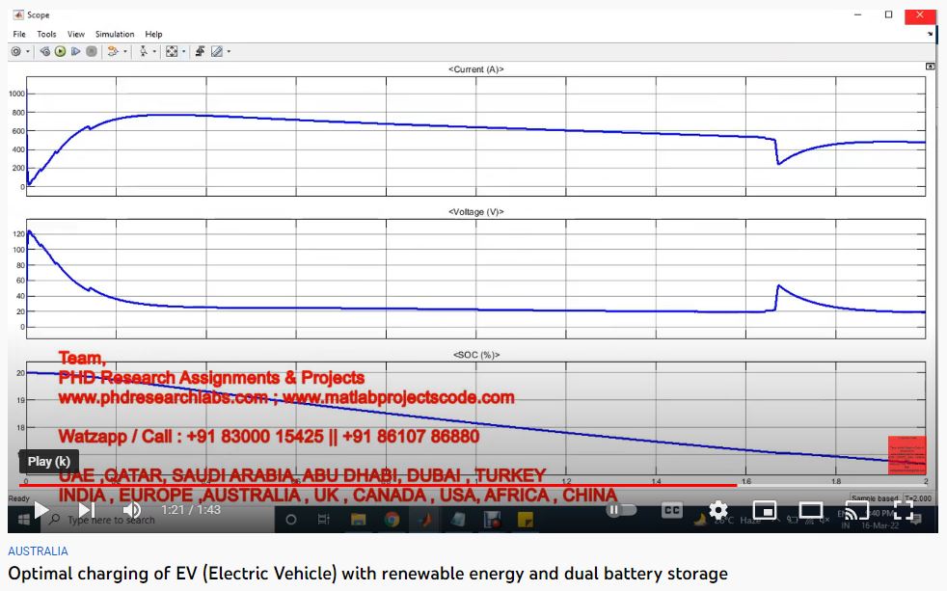Viewport: 947px width, 591px height.
Task: Click the AUSTRALIA category link
Action: click(x=38, y=551)
